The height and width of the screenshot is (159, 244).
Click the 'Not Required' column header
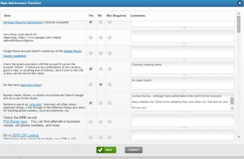pyautogui.click(x=116, y=16)
